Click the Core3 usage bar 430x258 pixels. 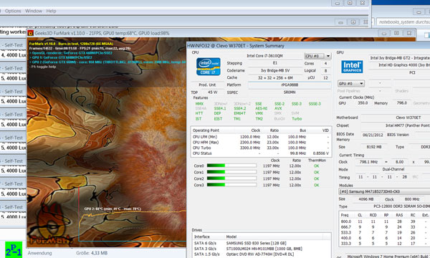point(231,185)
